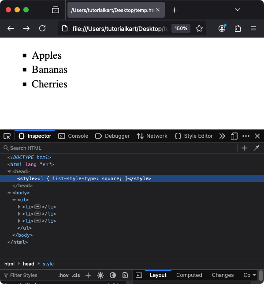Viewport: 264px width, 284px height.
Task: Switch to the Console tab
Action: point(73,136)
